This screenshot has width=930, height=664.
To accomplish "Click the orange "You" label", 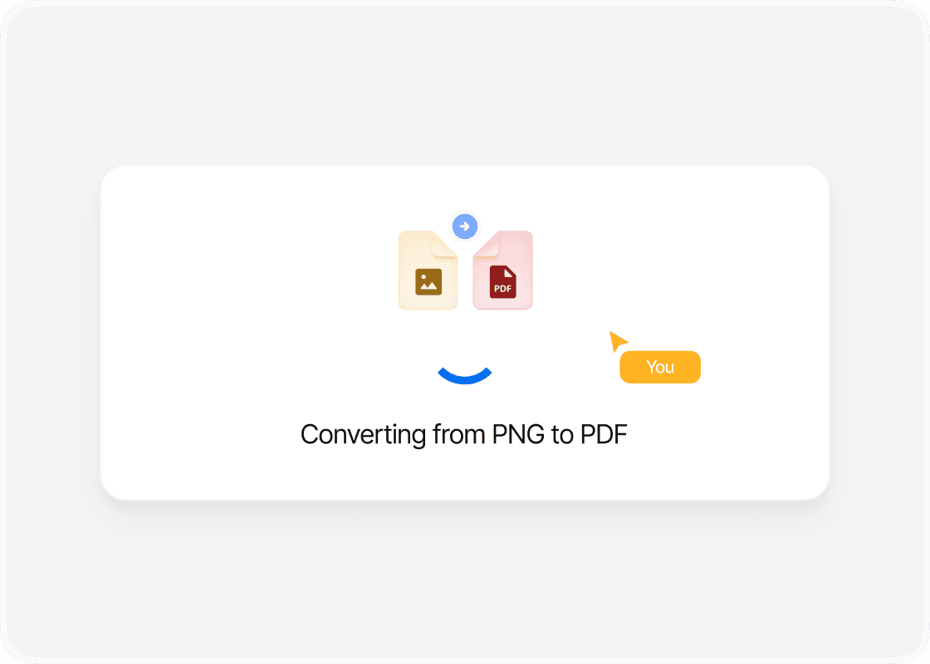I will 660,367.
